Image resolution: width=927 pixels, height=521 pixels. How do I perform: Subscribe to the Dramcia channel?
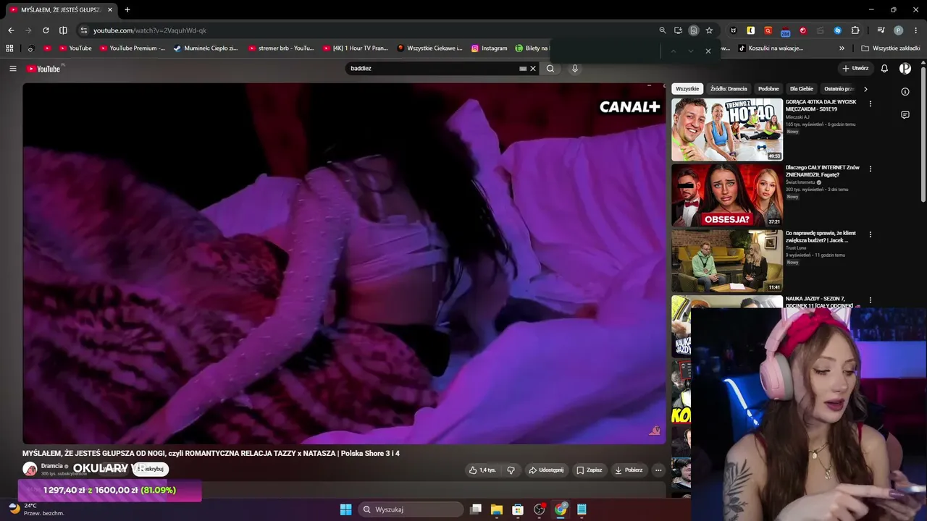(151, 469)
